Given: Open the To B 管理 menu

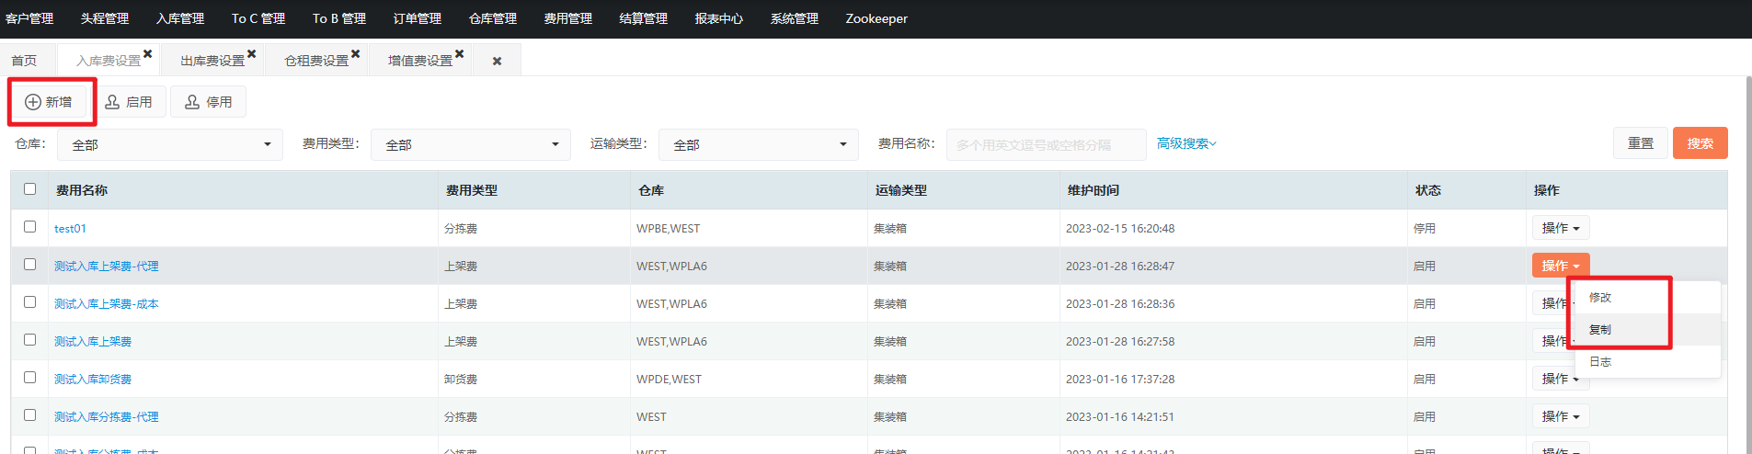Looking at the screenshot, I should 339,18.
